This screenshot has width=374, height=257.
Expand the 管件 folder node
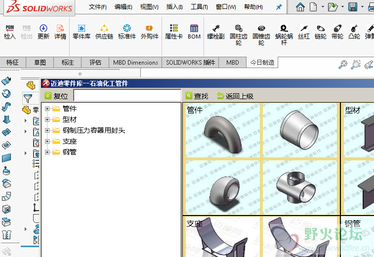tap(47, 109)
